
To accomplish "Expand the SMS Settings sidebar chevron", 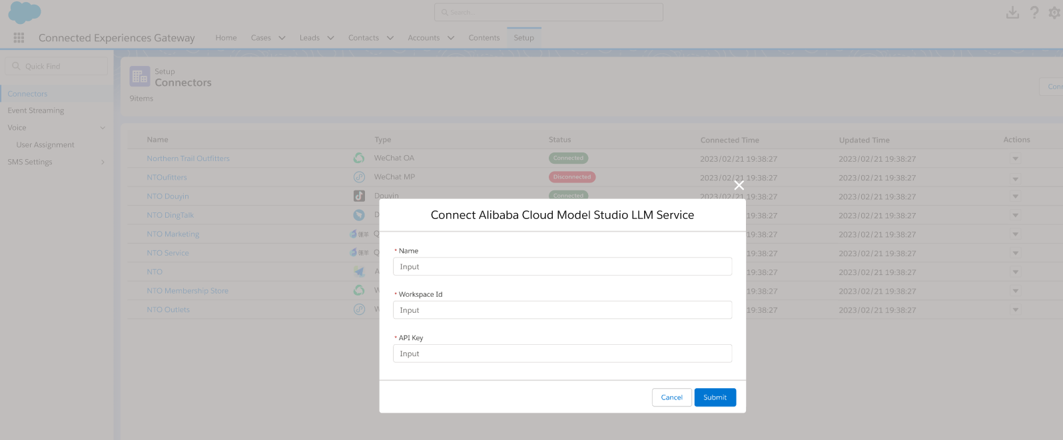I will pyautogui.click(x=103, y=162).
